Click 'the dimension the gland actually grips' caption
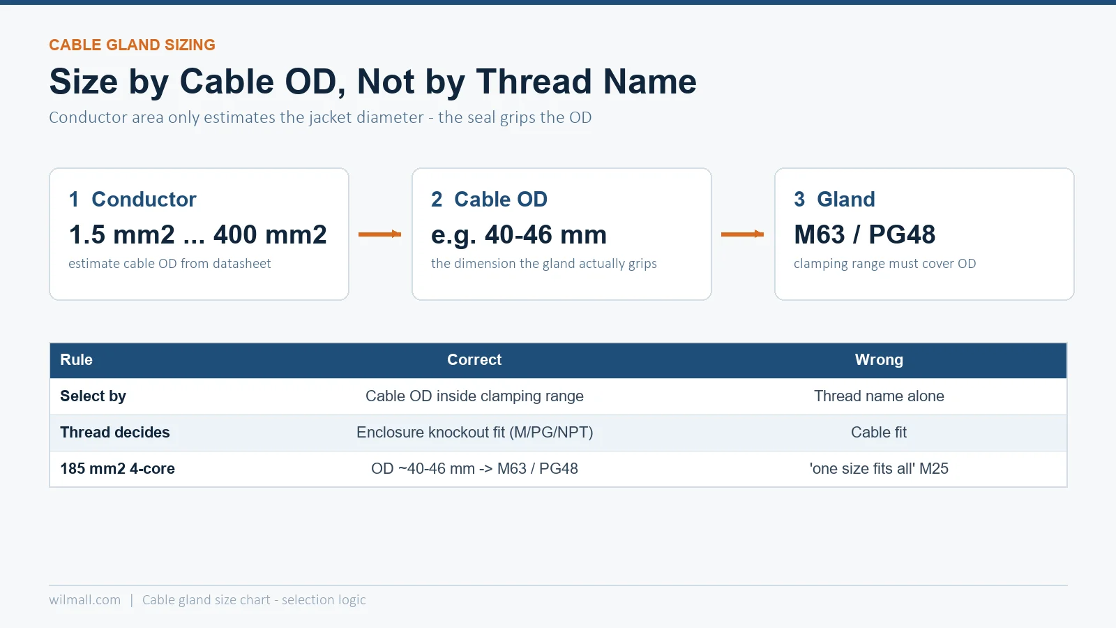Viewport: 1116px width, 628px height. click(544, 264)
